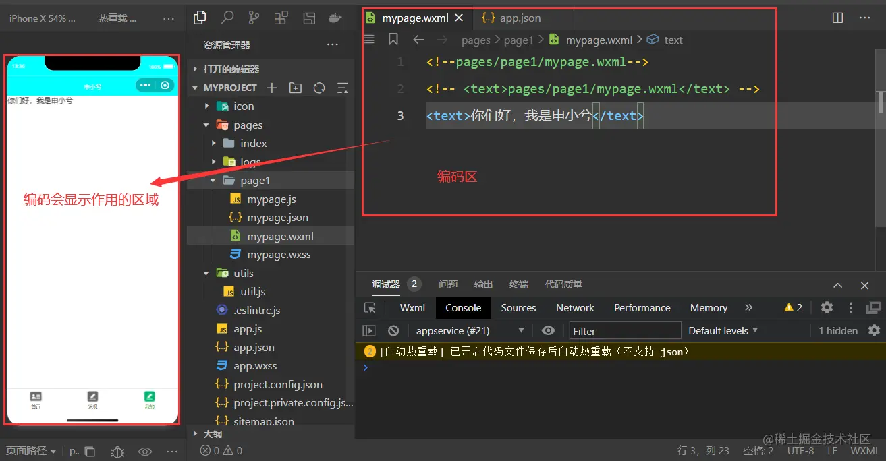Click the simulator 发现 tab button
The image size is (886, 461).
(92, 400)
